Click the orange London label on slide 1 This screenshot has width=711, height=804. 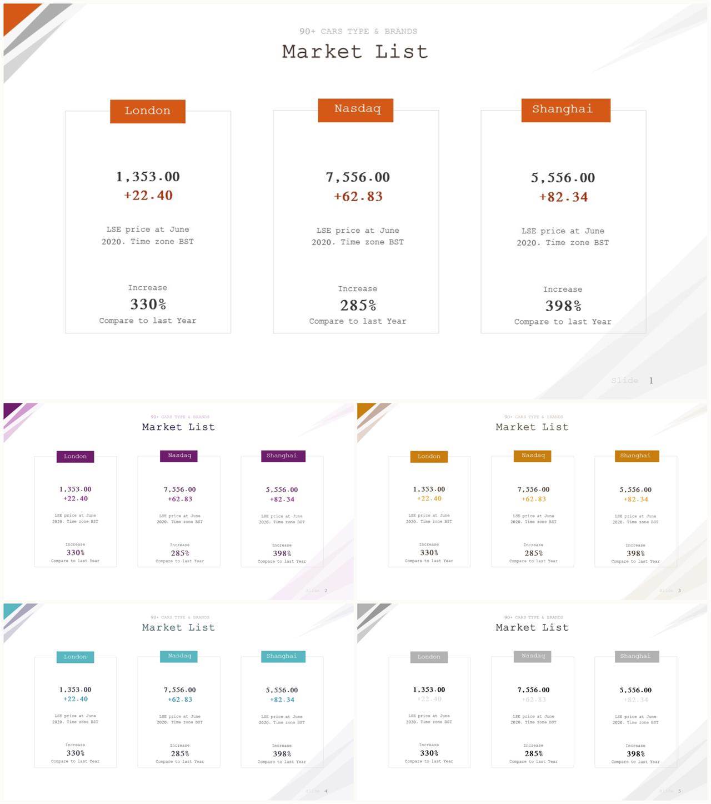coord(148,111)
